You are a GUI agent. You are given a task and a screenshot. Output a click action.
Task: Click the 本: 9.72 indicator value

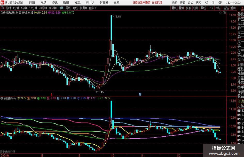(x=22, y=98)
